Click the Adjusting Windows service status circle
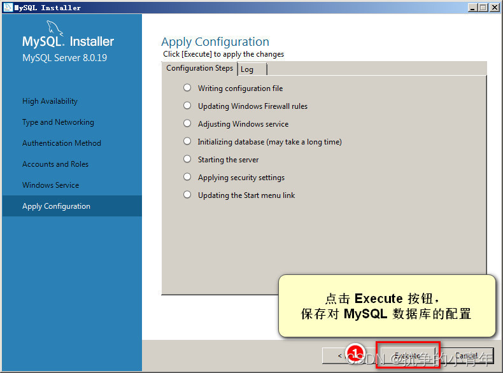 187,123
